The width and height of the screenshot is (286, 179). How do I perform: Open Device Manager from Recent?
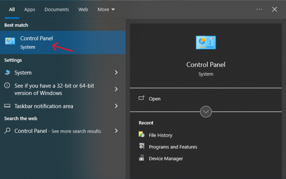166,159
